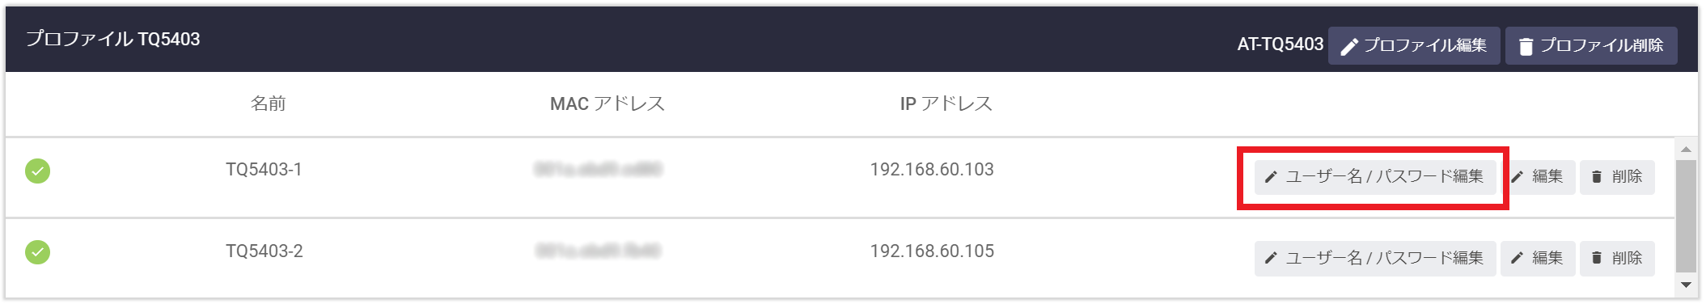Click the vertical scrollbar thumb
This screenshot has height=304, width=1706.
tap(1686, 216)
